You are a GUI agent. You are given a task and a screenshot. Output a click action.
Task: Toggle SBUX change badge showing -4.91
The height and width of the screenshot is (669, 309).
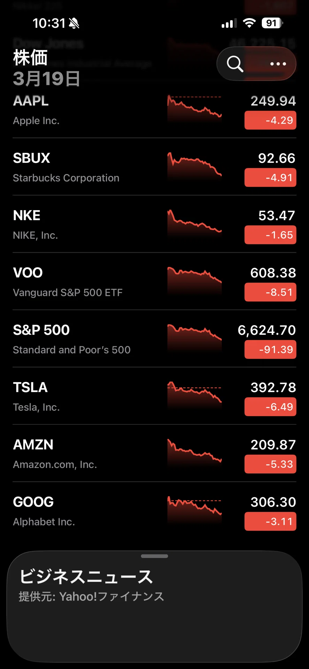tap(270, 178)
